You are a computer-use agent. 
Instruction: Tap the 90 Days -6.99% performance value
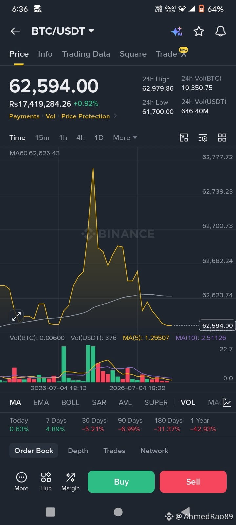pyautogui.click(x=129, y=429)
